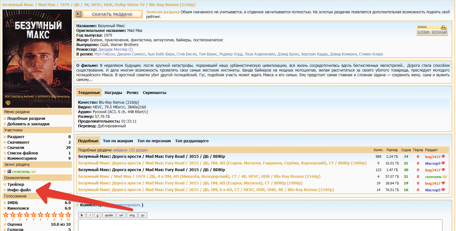Click the italic 'i' formatting button
Viewport: 456px width, 231px height.
(x=90, y=215)
